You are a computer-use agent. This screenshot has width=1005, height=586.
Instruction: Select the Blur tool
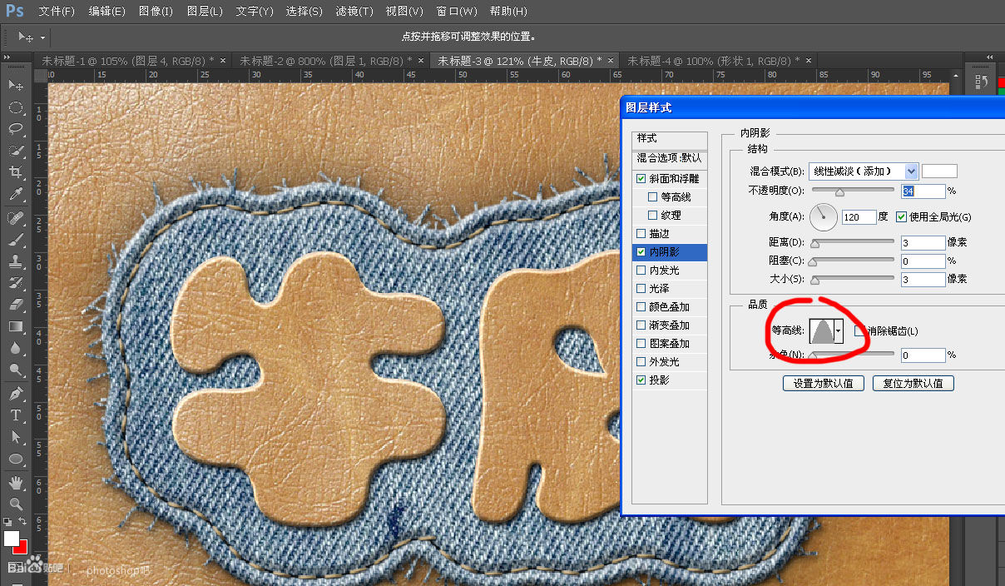16,348
